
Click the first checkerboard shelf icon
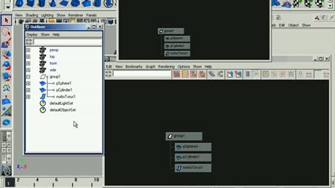tap(297, 4)
